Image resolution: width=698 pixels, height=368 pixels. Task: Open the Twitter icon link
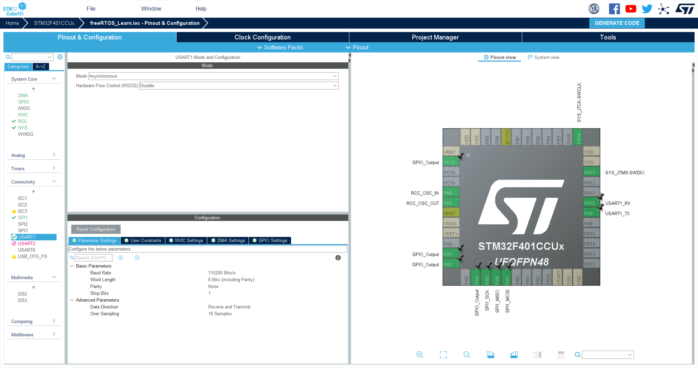tap(647, 9)
